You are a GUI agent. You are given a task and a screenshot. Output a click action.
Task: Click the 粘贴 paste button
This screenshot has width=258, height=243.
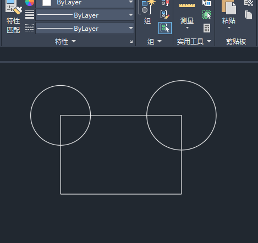229,12
